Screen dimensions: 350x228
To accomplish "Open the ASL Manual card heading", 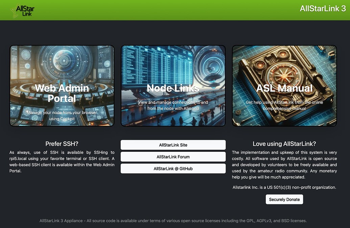I will click(x=284, y=88).
